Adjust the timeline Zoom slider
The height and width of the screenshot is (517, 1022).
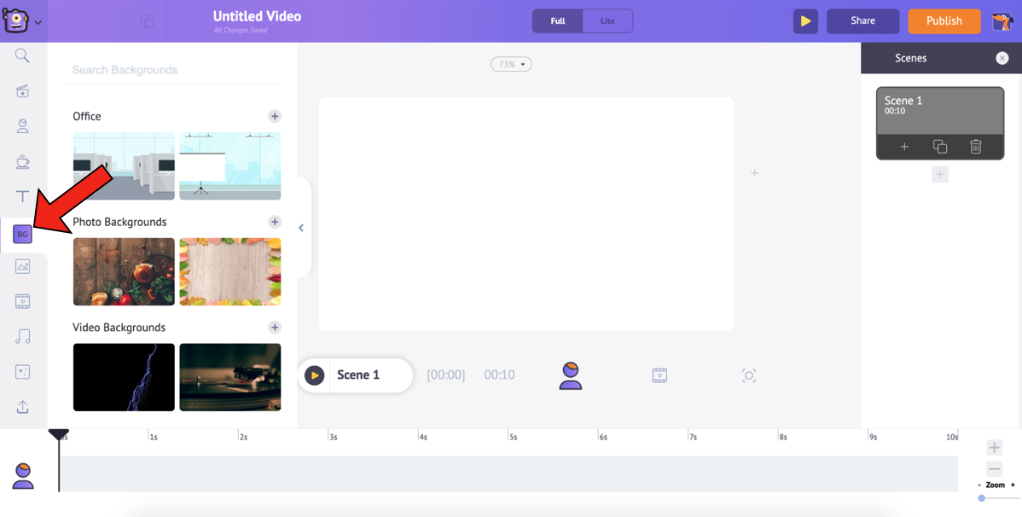998,498
